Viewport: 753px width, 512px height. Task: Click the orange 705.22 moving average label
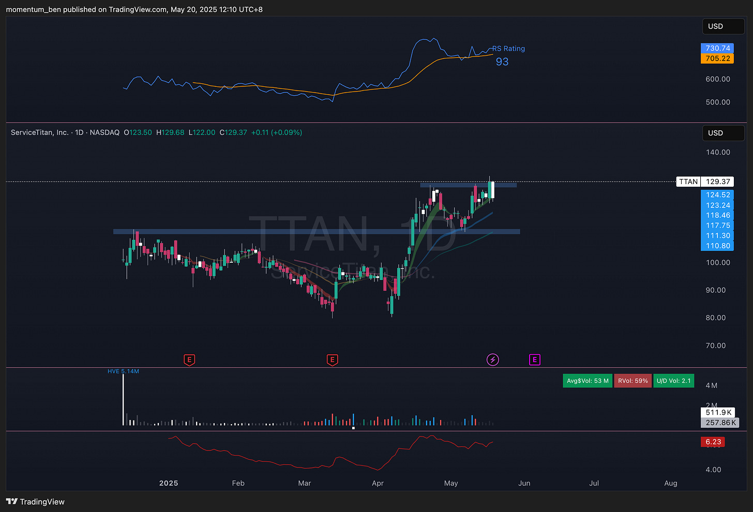pyautogui.click(x=717, y=58)
